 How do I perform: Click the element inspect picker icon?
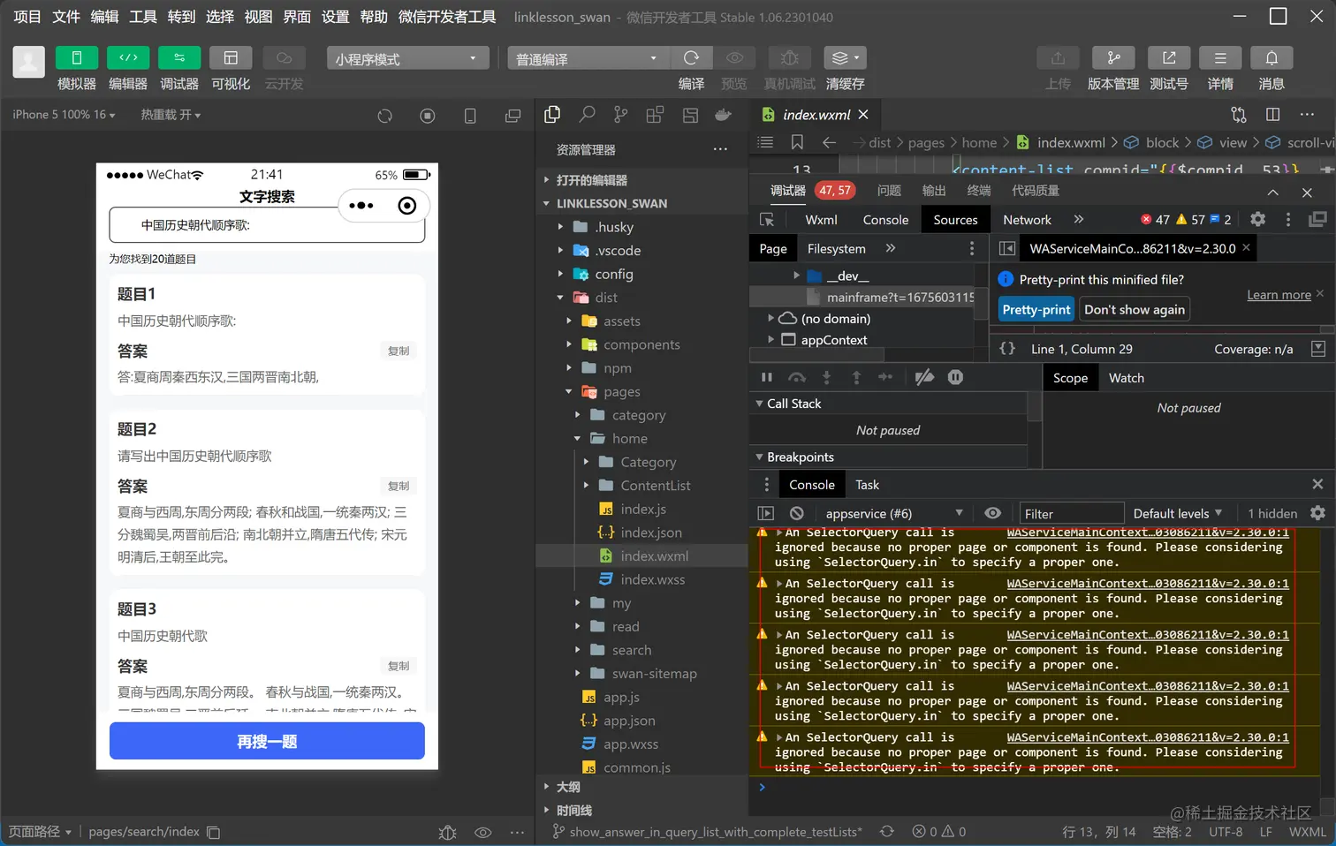pos(767,219)
